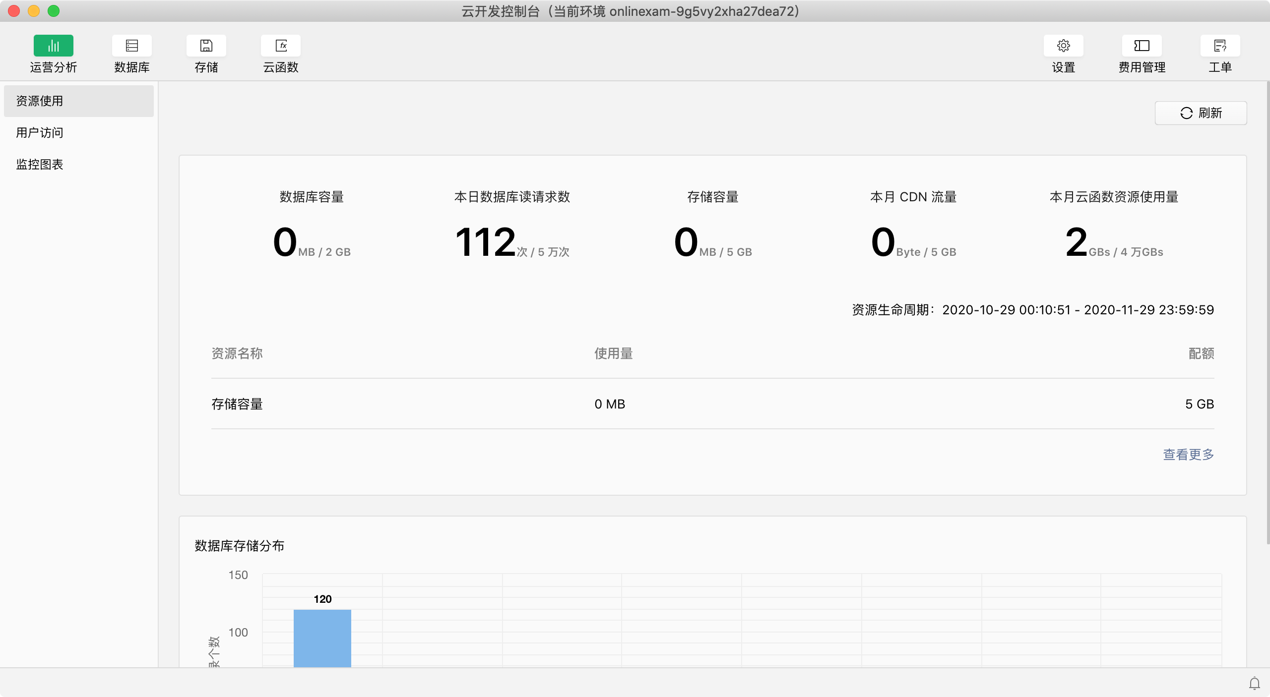The image size is (1270, 697).
Task: Open the 费用管理 billing icon
Action: pos(1142,46)
